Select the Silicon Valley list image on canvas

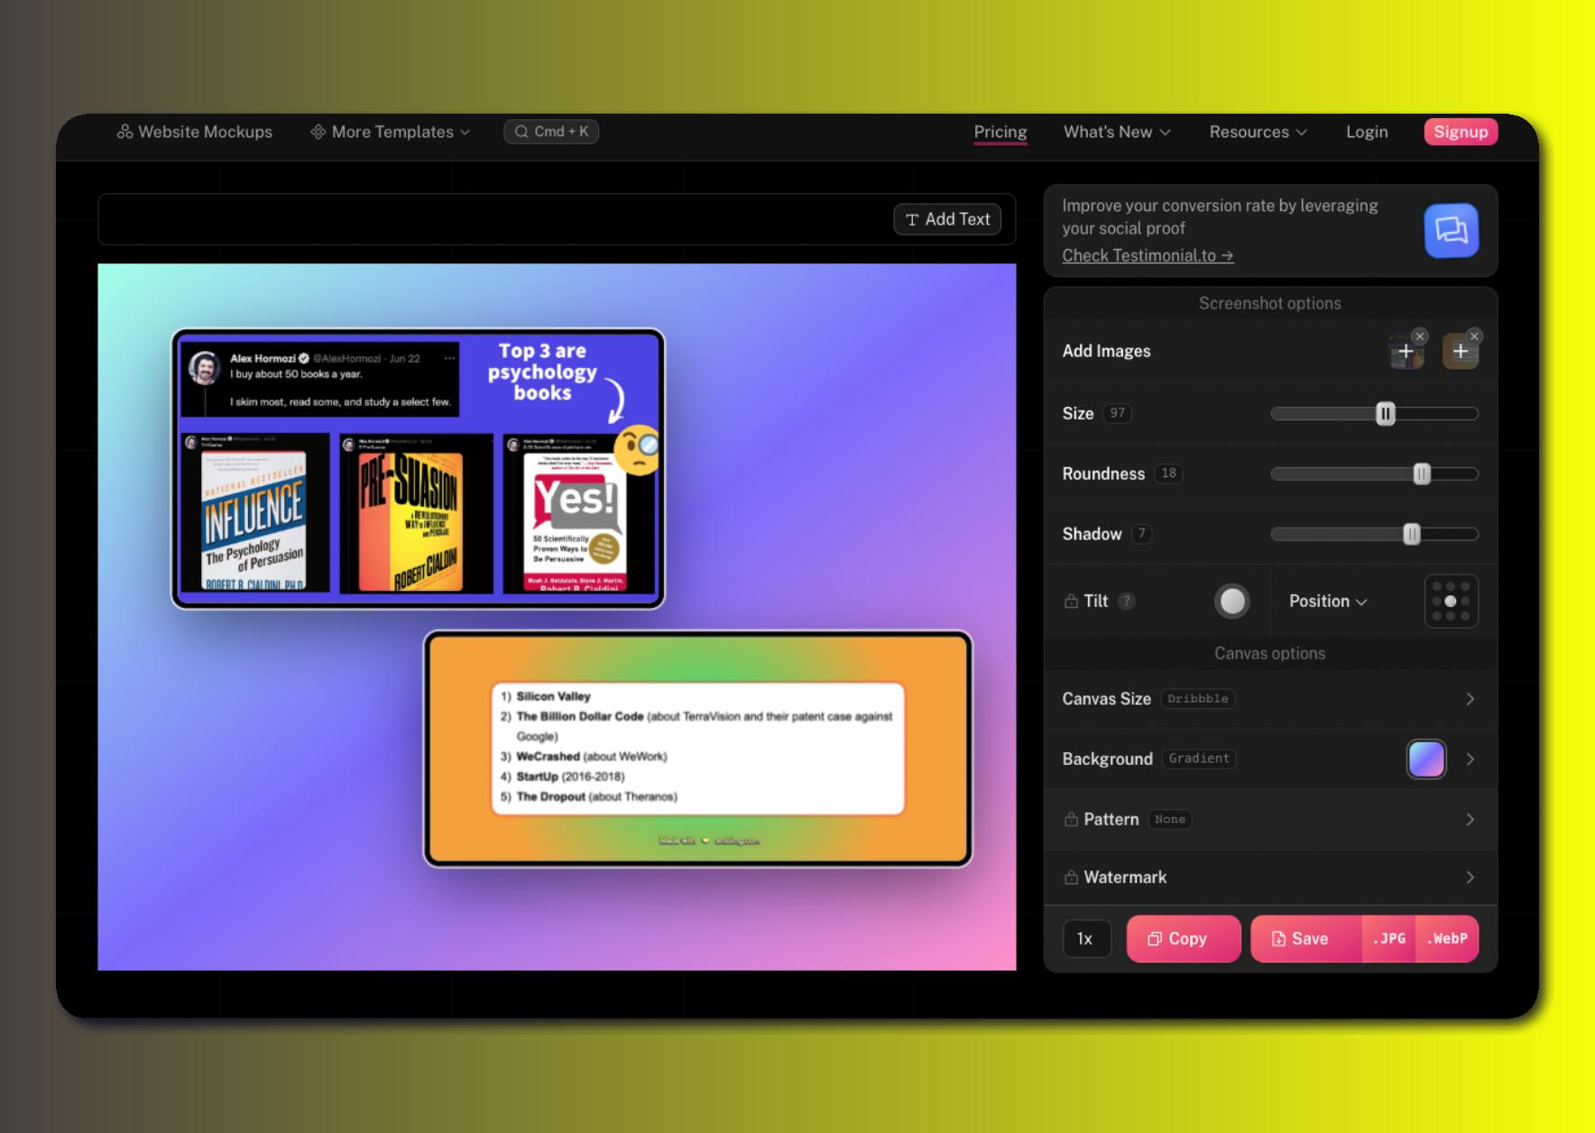tap(697, 749)
